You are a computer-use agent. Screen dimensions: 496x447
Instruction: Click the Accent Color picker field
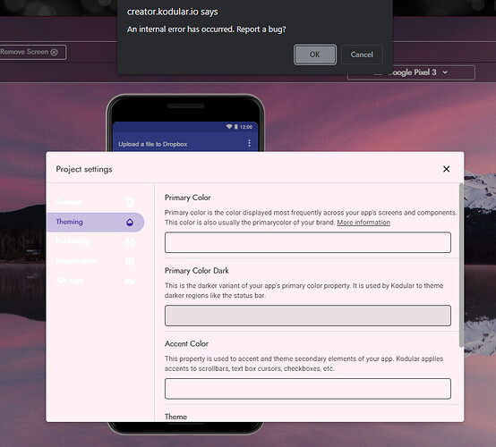pos(308,389)
